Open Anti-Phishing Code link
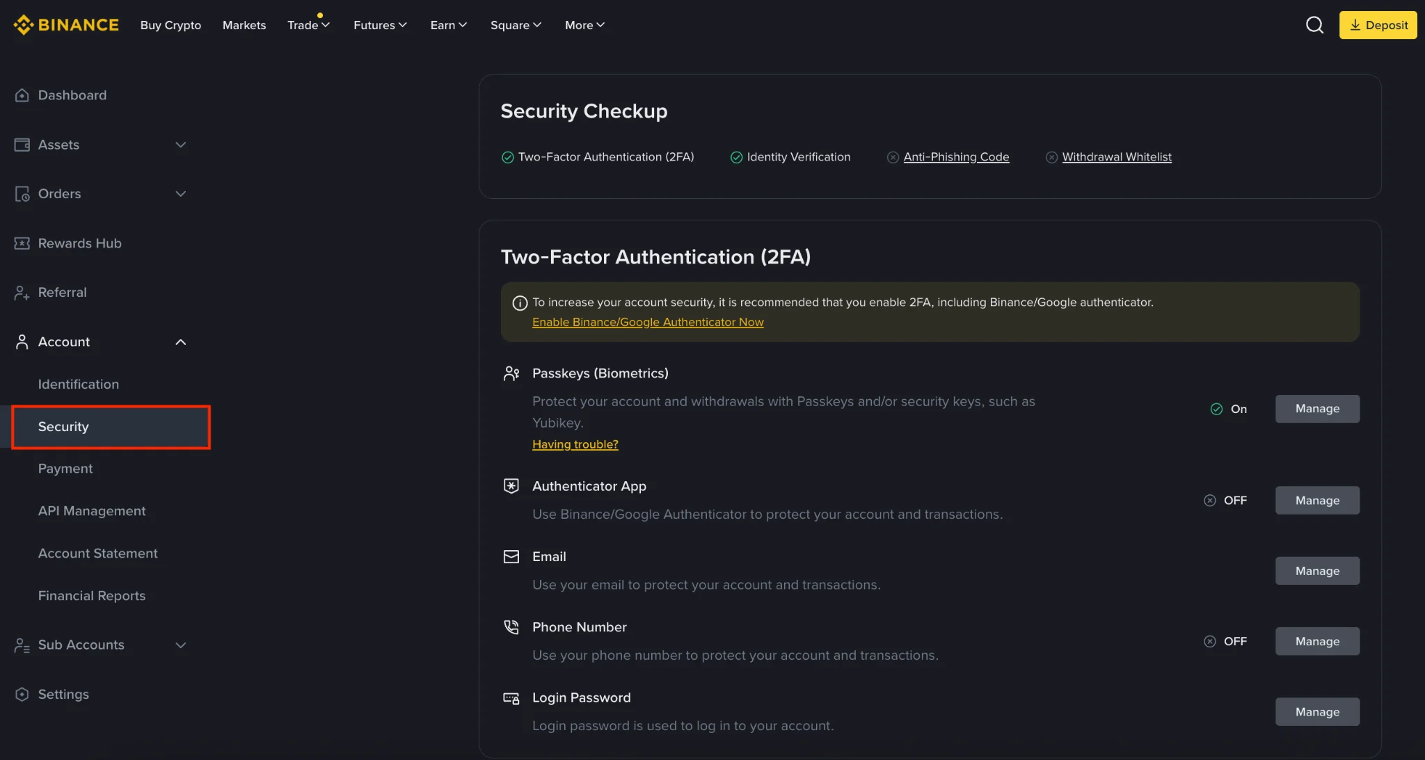Screen dimensions: 1425x760 click(956, 157)
